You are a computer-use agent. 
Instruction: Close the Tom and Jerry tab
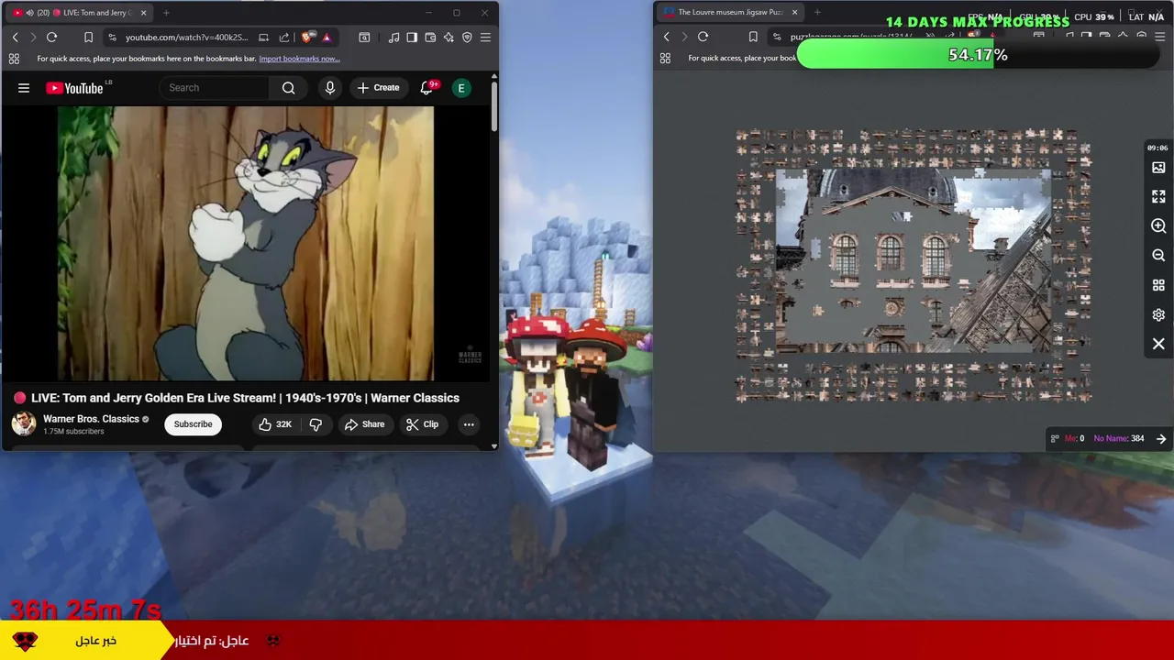coord(143,13)
